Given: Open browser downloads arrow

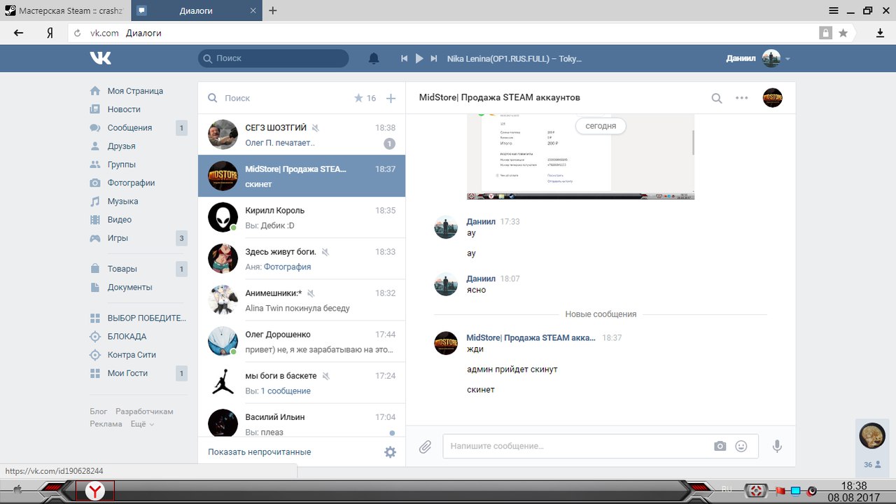Looking at the screenshot, I should (x=881, y=33).
